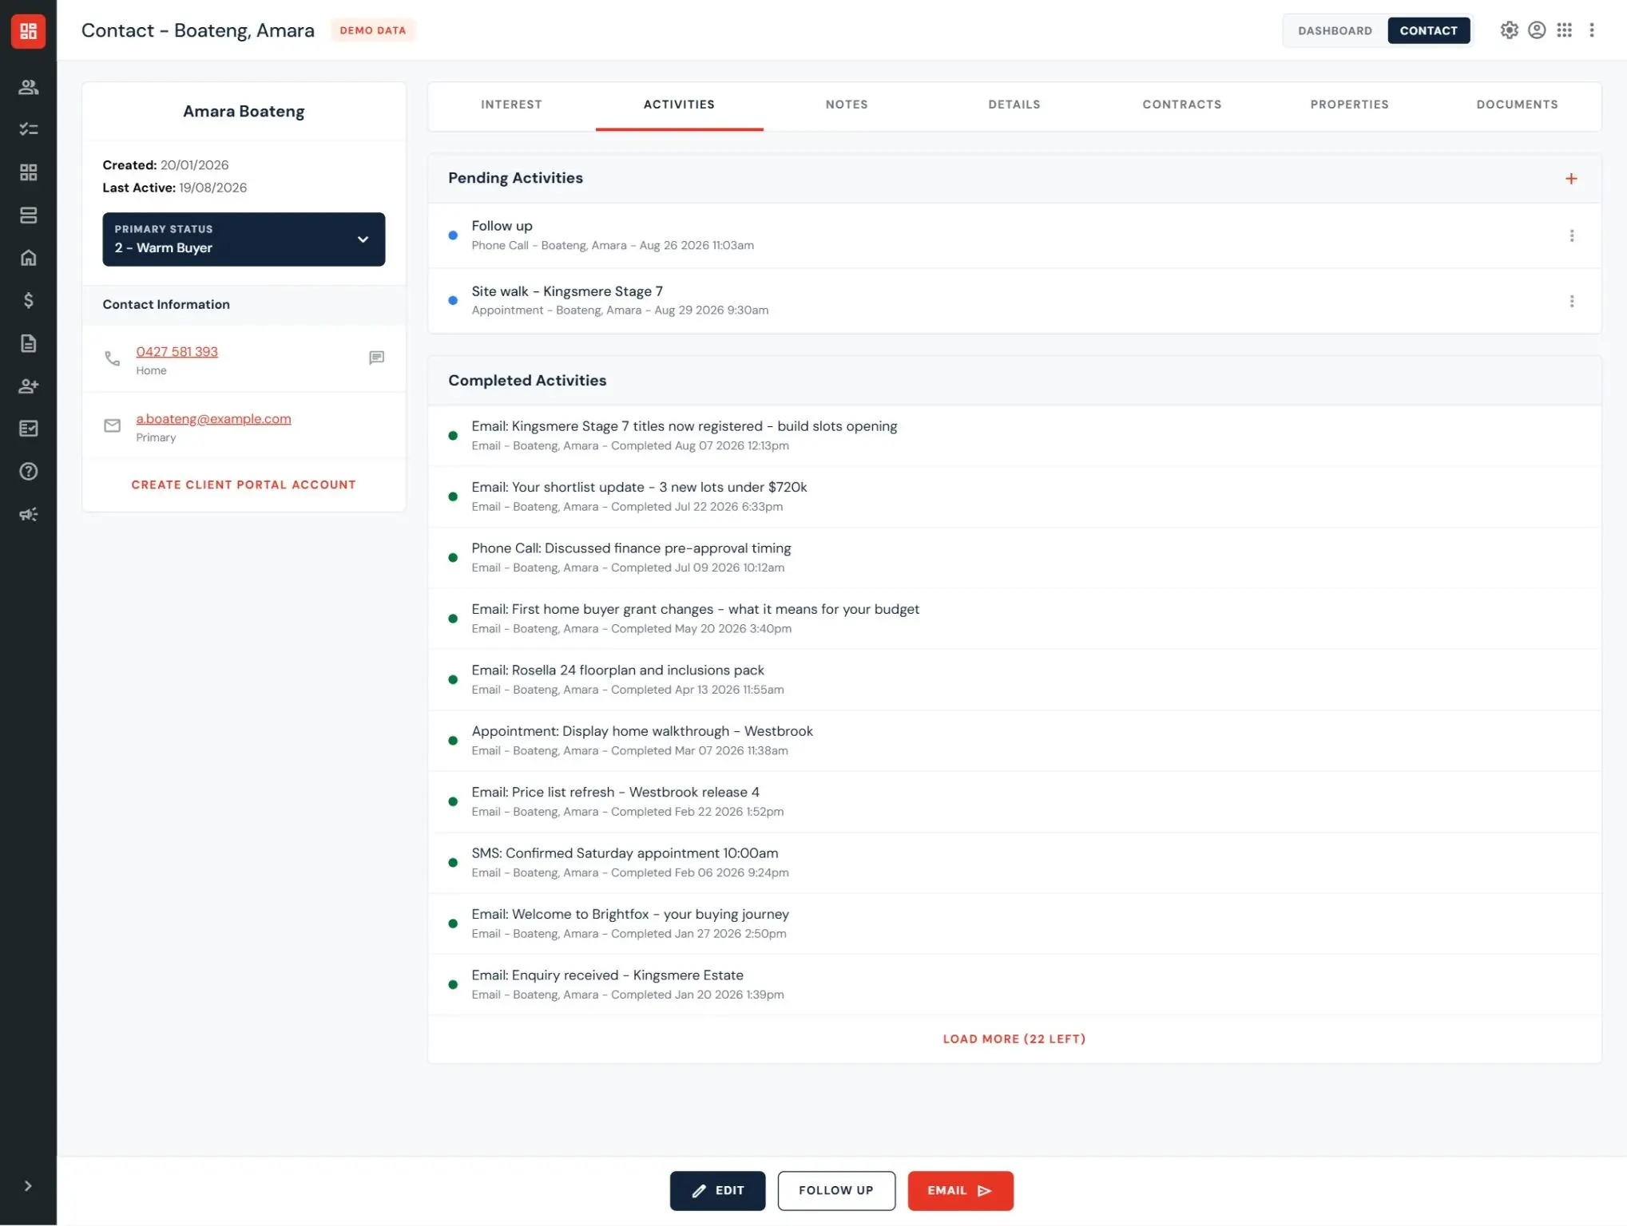
Task: Open the header vertical dots menu
Action: (1592, 30)
